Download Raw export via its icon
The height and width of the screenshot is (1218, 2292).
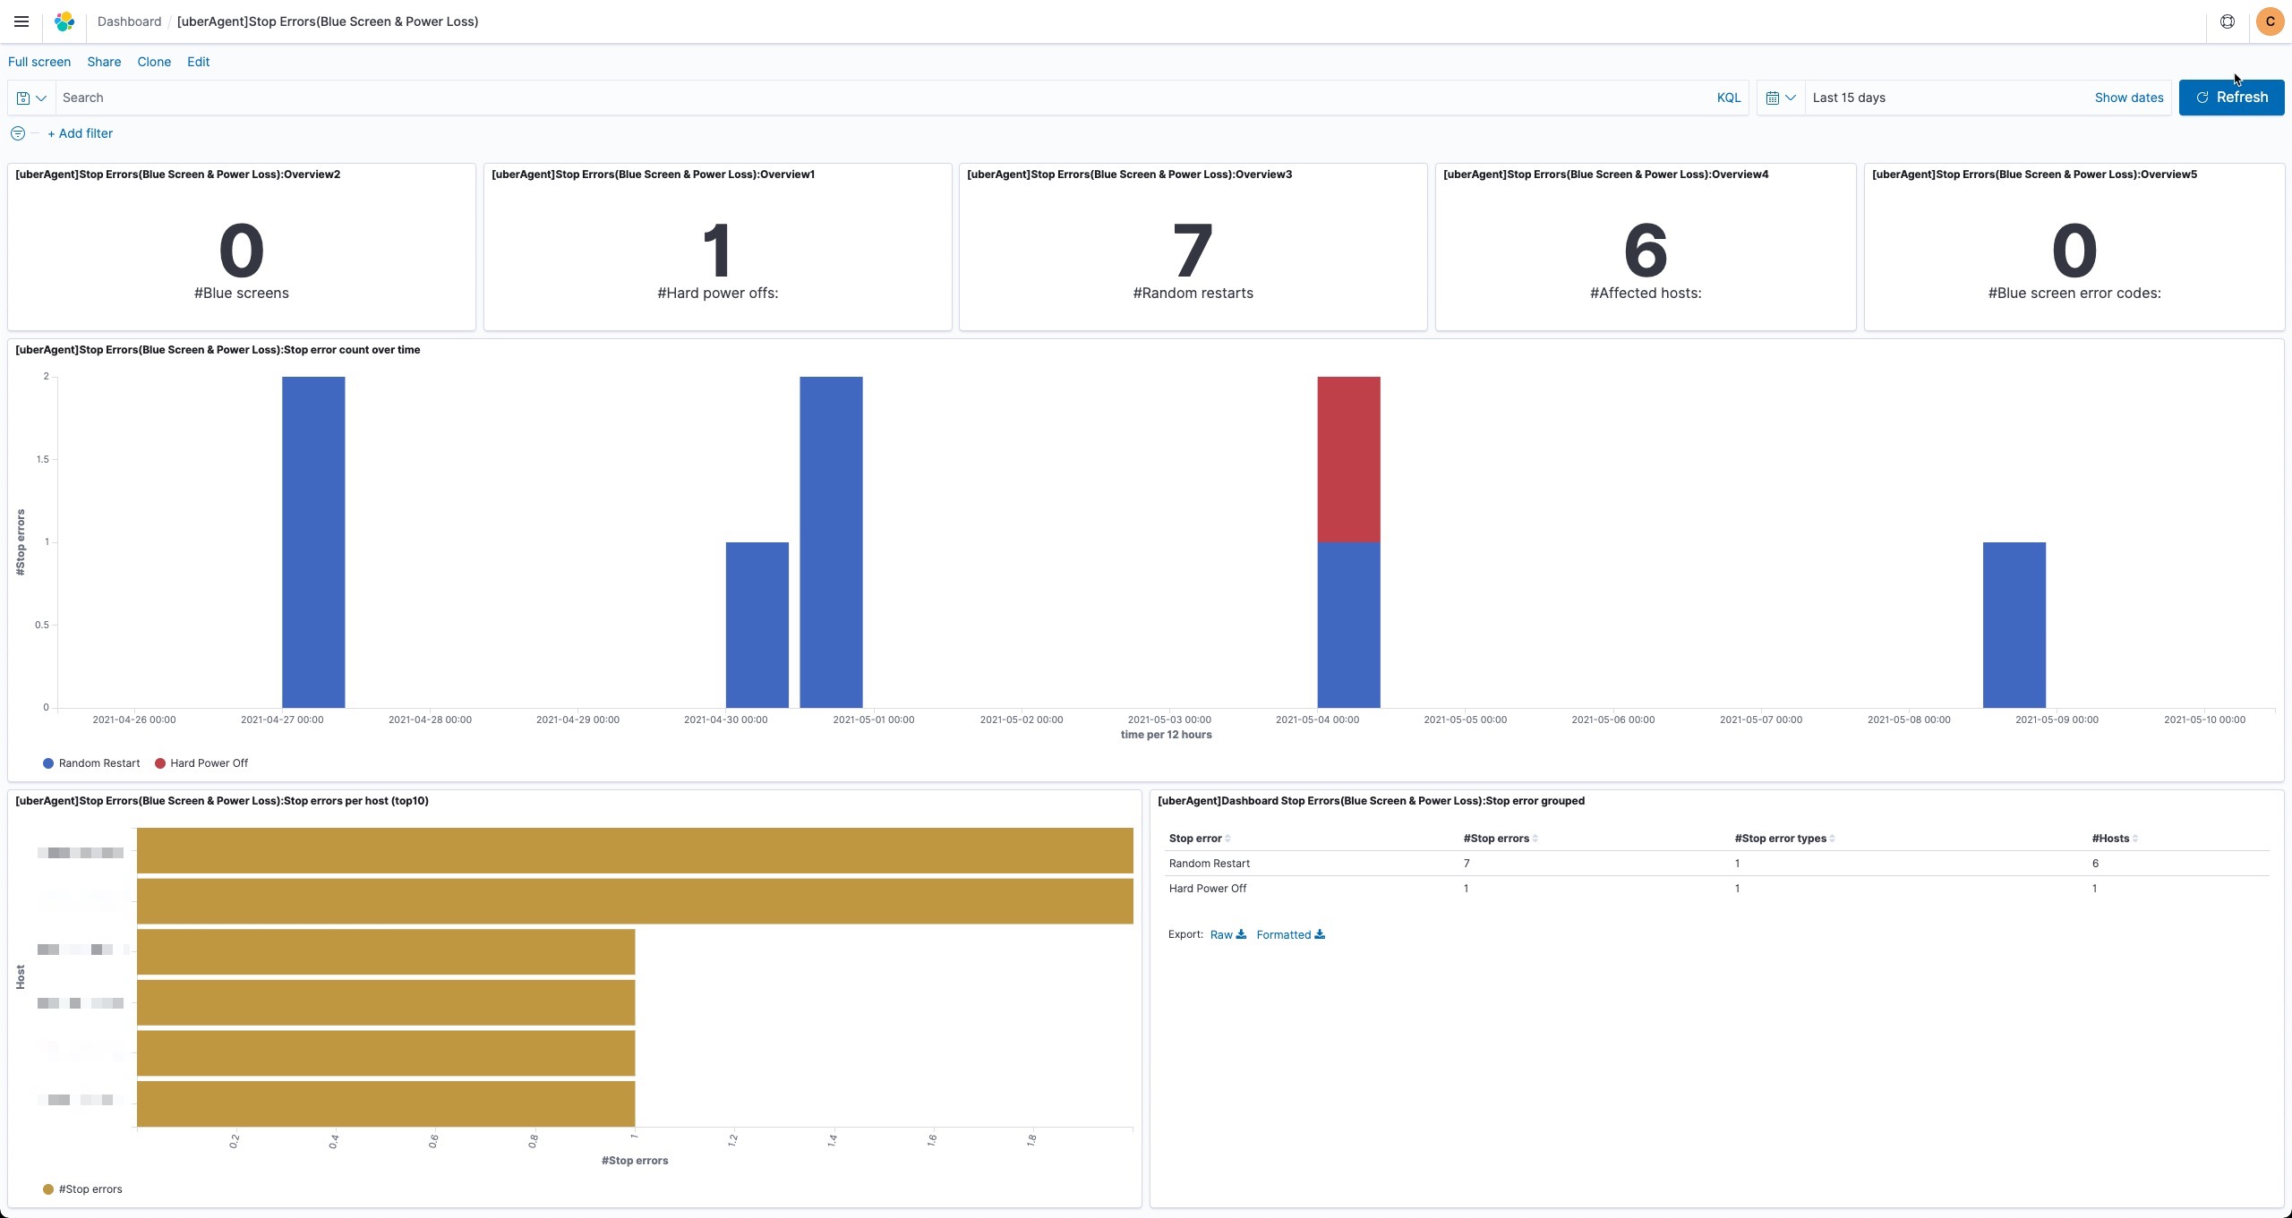[1241, 934]
